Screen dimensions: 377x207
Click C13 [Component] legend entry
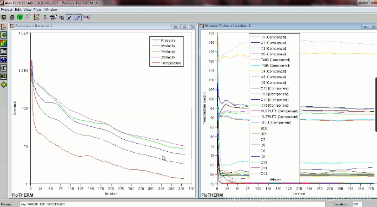click(275, 94)
